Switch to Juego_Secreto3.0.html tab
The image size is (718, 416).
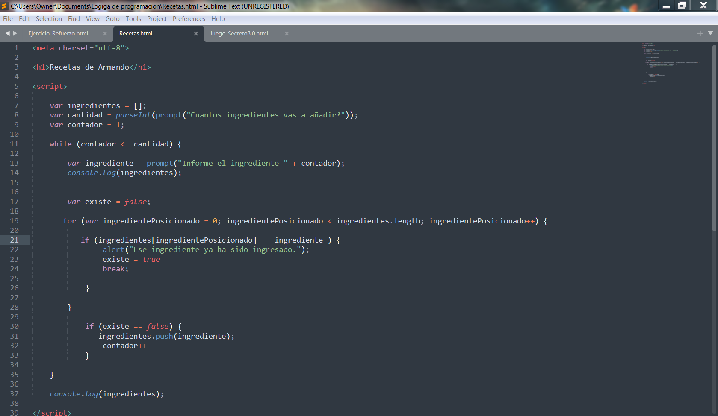click(239, 33)
